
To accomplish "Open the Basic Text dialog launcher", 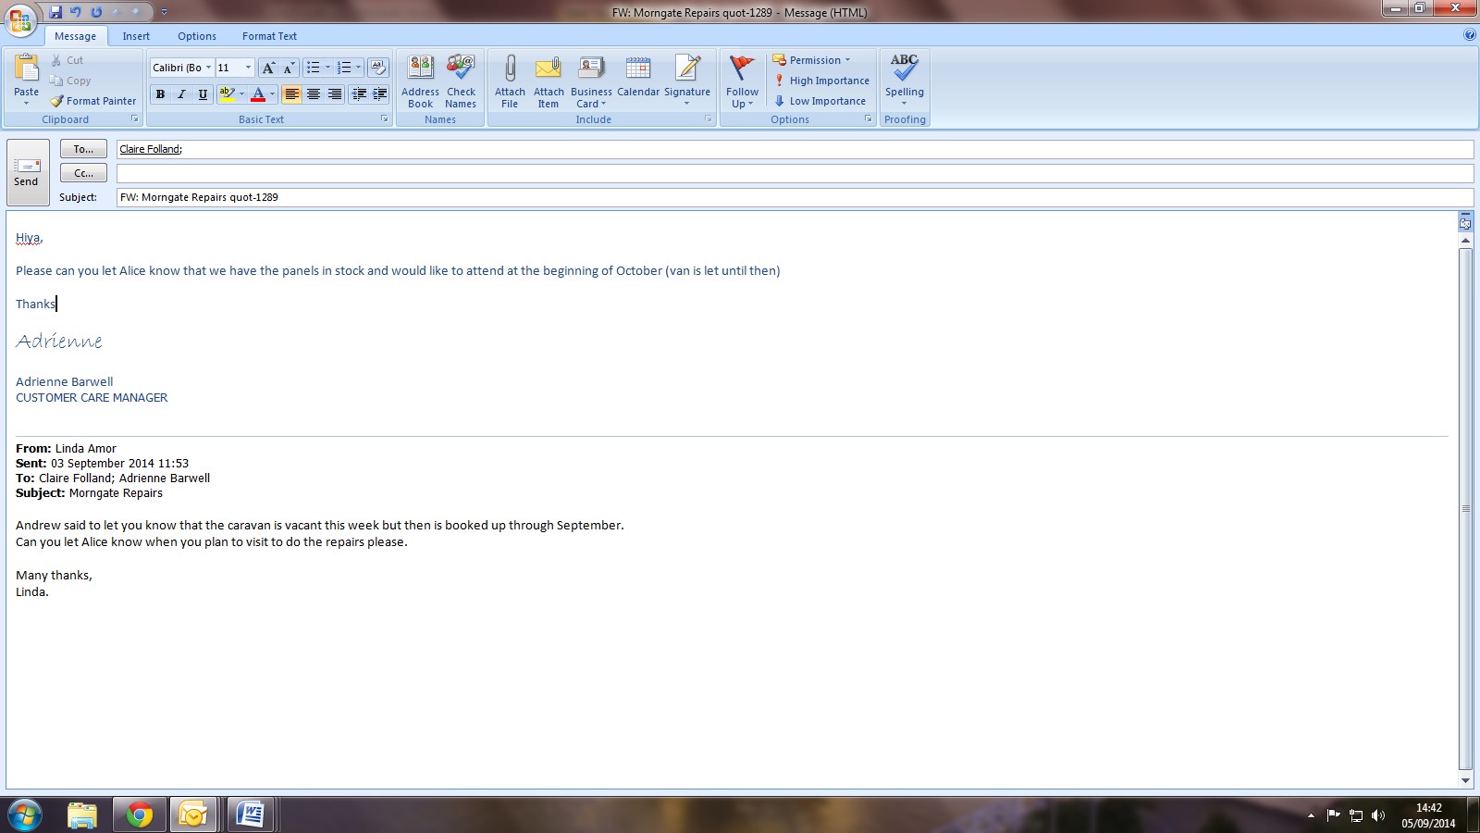I will pyautogui.click(x=385, y=119).
